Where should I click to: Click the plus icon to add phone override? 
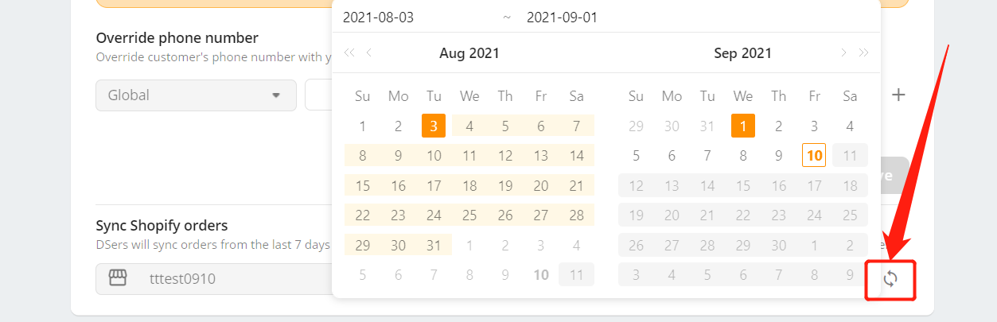click(x=898, y=95)
